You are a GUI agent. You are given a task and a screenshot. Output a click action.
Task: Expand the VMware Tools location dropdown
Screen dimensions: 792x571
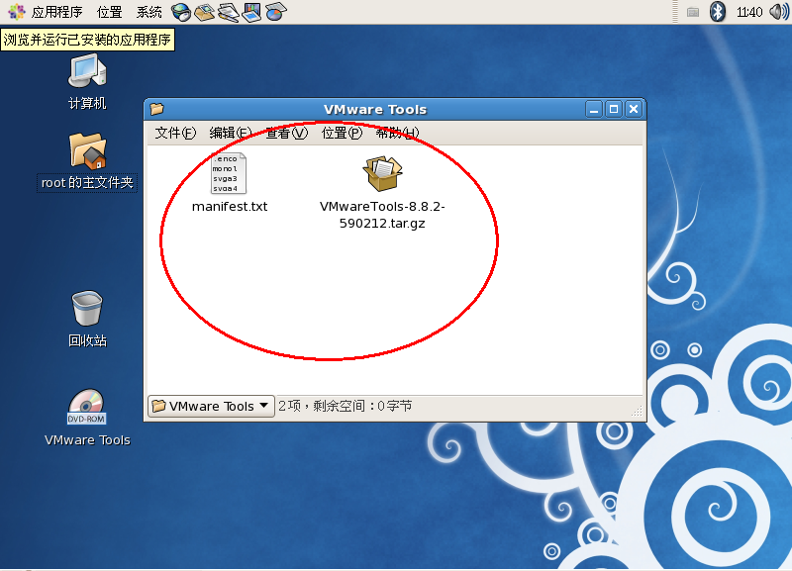point(211,406)
